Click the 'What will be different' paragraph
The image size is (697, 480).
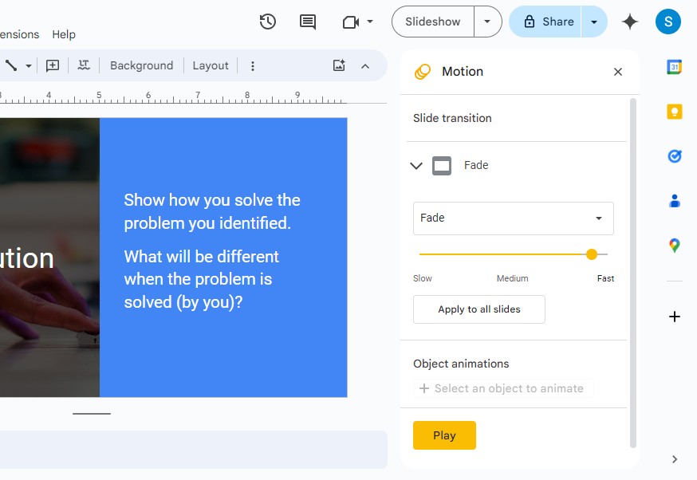[x=202, y=279]
